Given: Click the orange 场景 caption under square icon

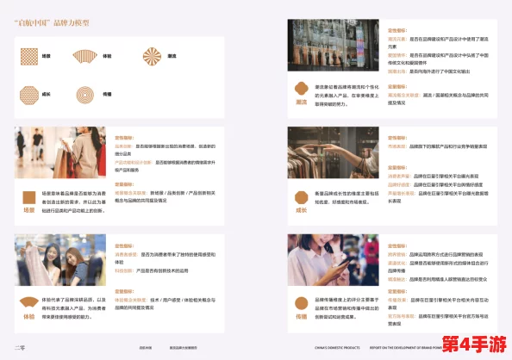Looking at the screenshot, I should tap(29, 210).
